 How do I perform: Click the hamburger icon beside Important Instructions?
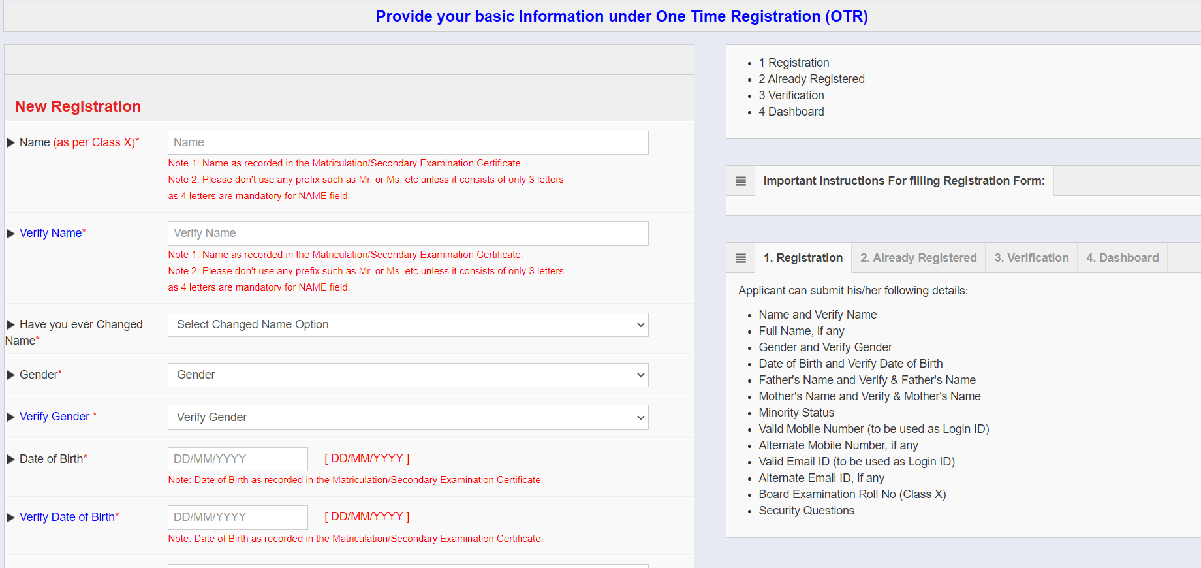pyautogui.click(x=740, y=181)
